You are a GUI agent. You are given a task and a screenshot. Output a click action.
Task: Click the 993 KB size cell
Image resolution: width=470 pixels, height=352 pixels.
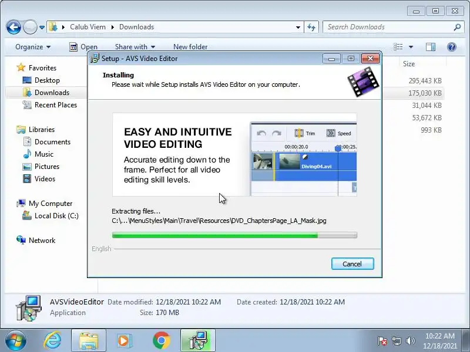[431, 130]
